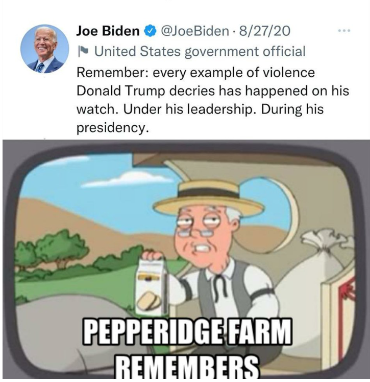Screen dimensions: 370x382
Task: Click the white cloud in the sky
Action: (127, 180)
